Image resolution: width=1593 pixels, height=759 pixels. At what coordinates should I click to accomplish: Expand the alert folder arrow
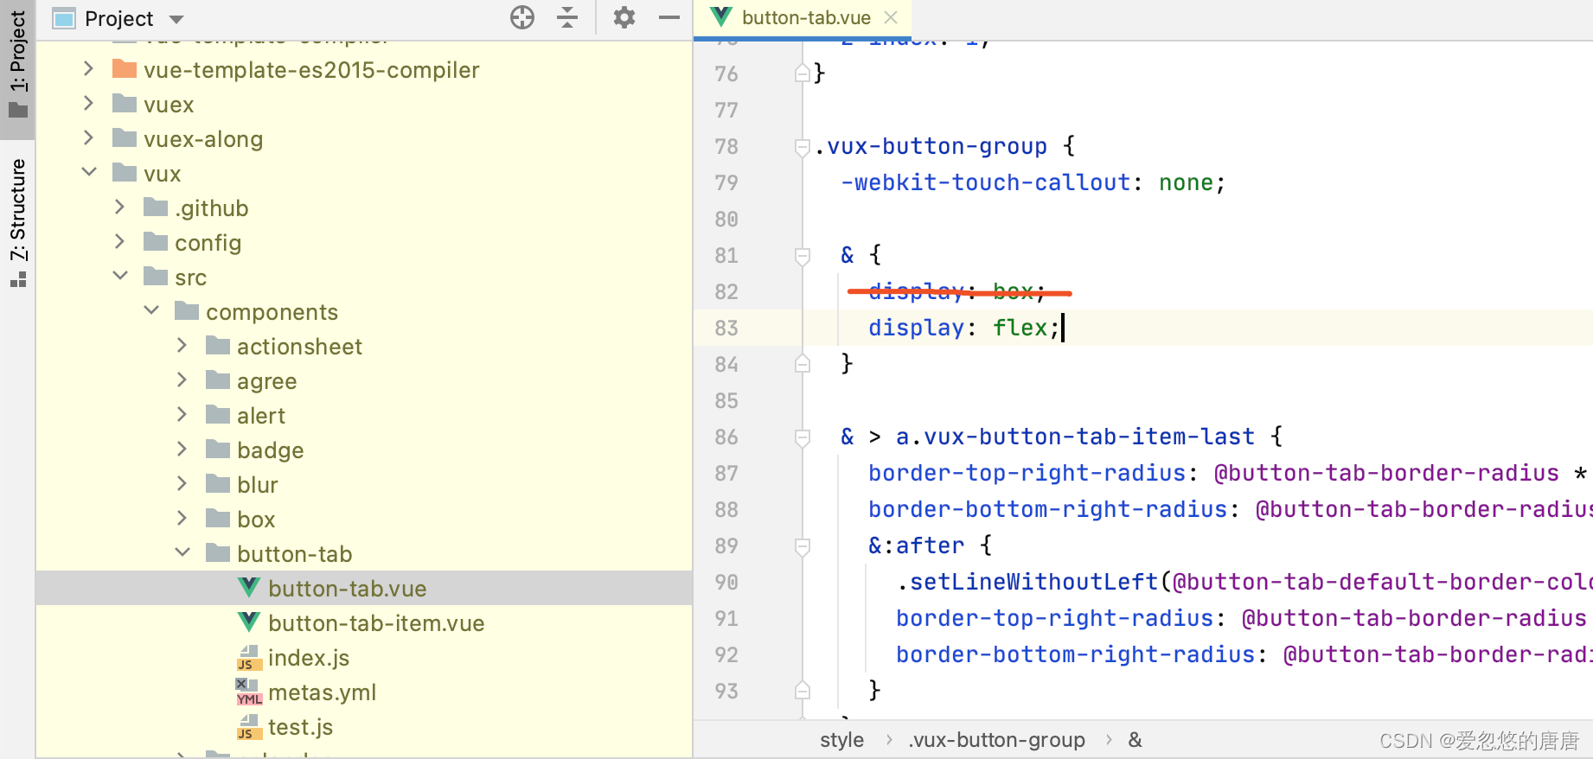(182, 414)
